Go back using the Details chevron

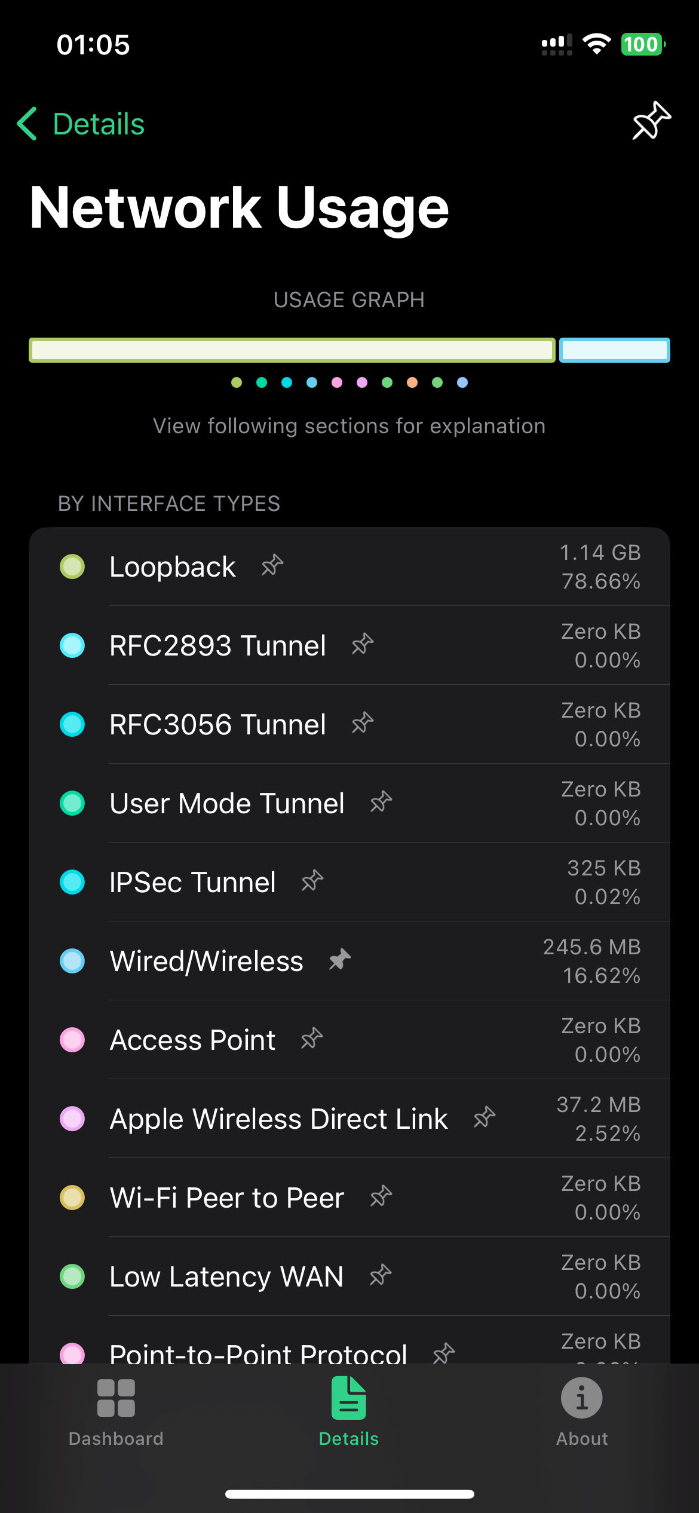tap(81, 124)
